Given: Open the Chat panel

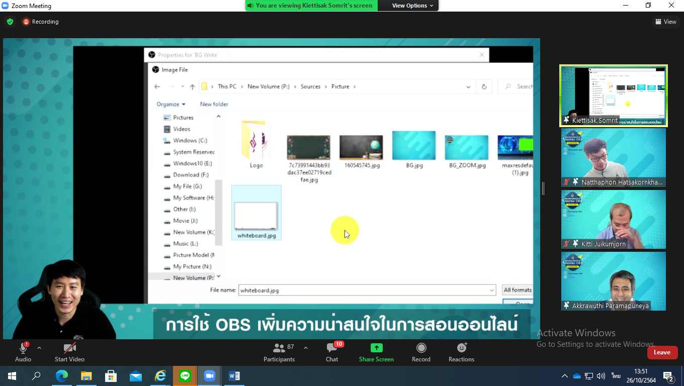Looking at the screenshot, I should [x=332, y=352].
